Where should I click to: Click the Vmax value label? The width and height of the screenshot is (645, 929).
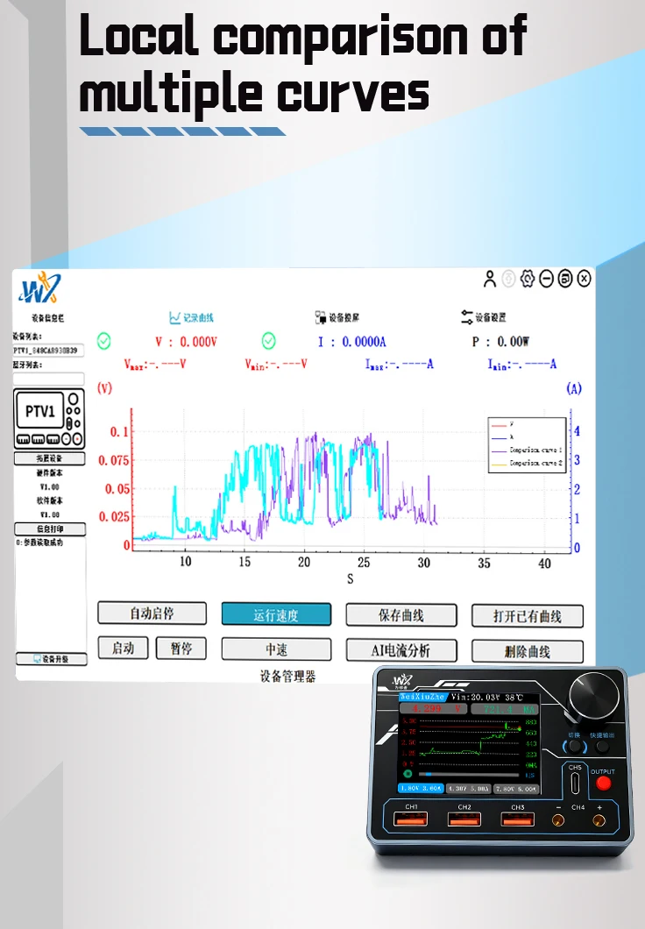(154, 364)
